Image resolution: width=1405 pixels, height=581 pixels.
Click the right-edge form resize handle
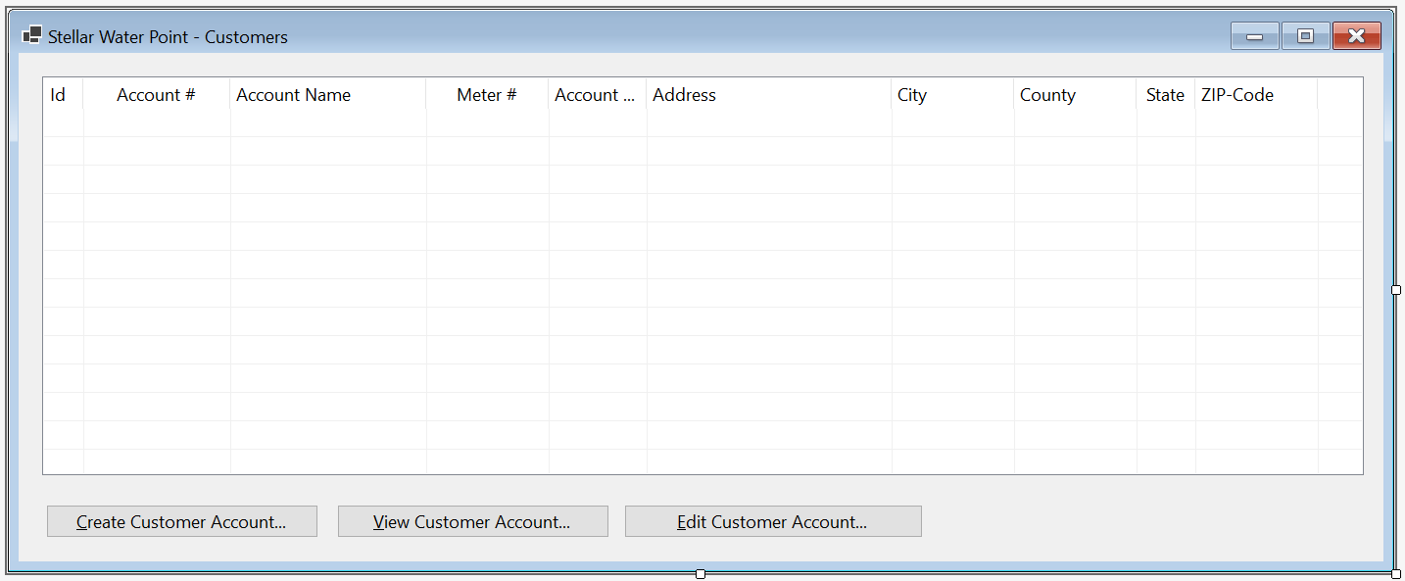pos(1396,290)
